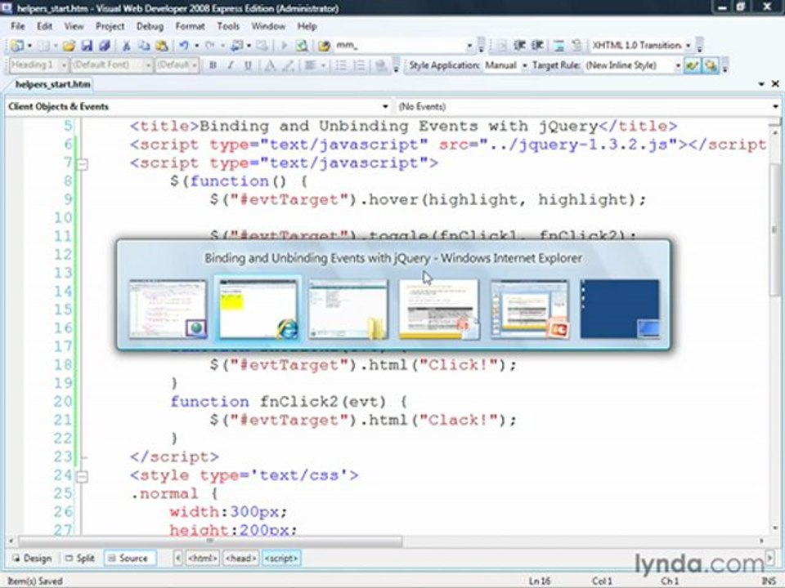Click the Copy icon in the toolbar
This screenshot has width=785, height=588.
pyautogui.click(x=144, y=46)
